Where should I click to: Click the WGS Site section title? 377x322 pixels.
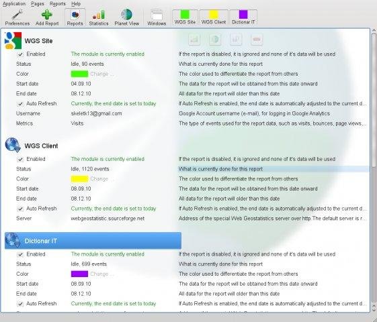click(38, 41)
